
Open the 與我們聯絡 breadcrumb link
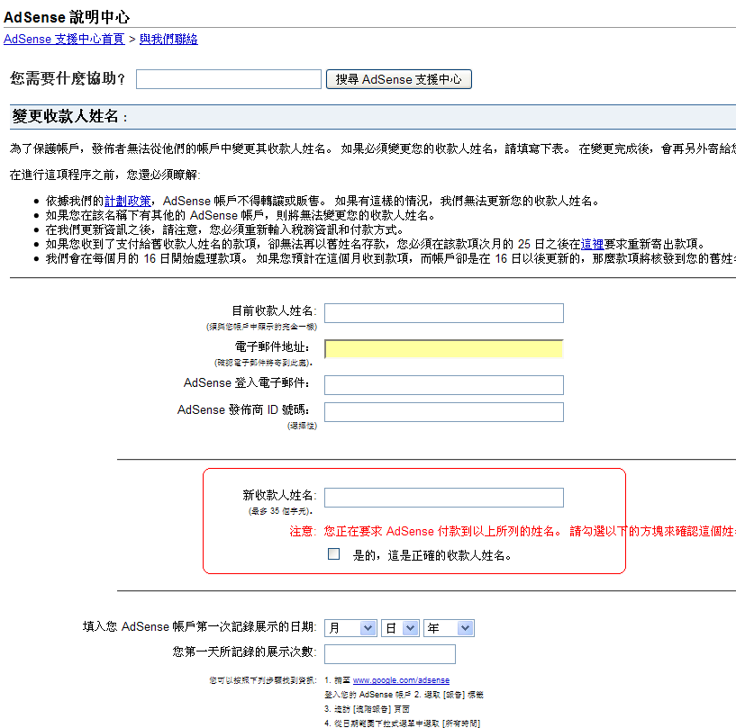point(168,39)
